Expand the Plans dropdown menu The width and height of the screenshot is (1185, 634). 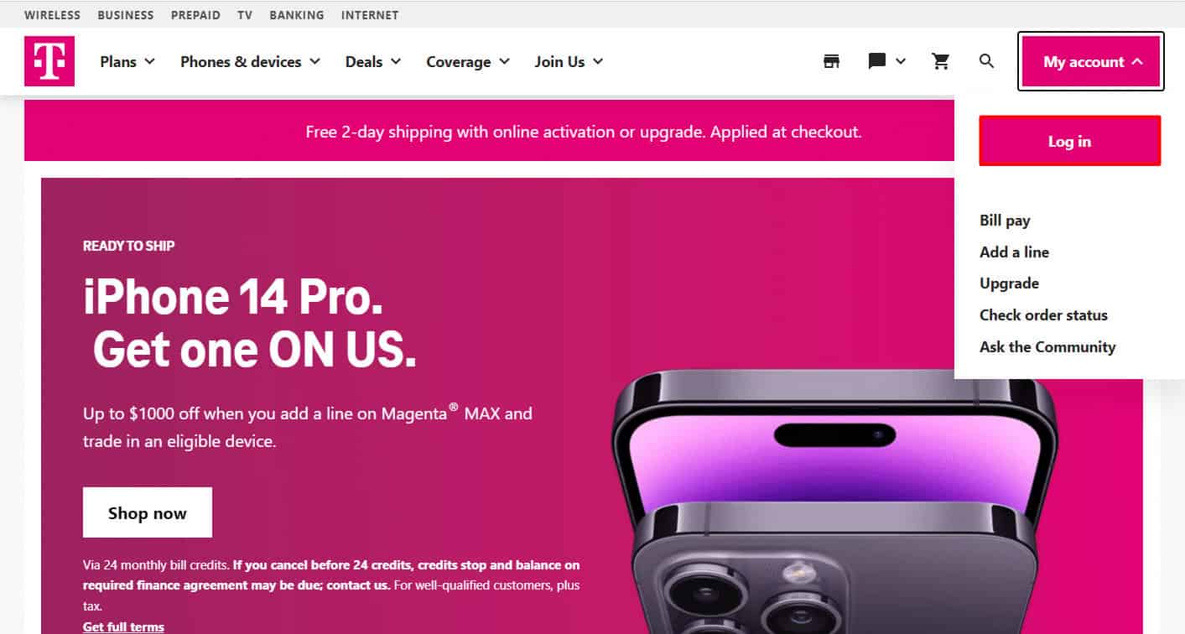(x=127, y=61)
